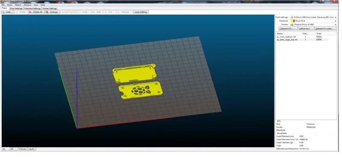The width and height of the screenshot is (342, 157).
Task: Expand the Printer preset dropdown
Action: point(314,25)
